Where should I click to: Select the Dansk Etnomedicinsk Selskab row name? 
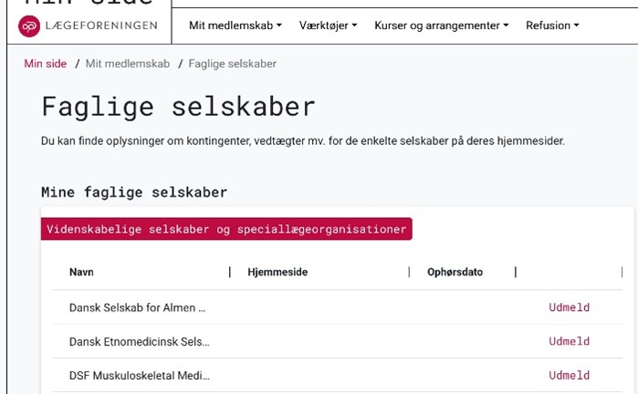pos(139,341)
